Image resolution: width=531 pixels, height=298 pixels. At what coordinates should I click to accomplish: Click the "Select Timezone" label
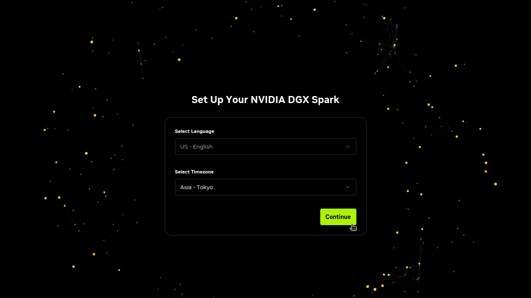pos(194,172)
